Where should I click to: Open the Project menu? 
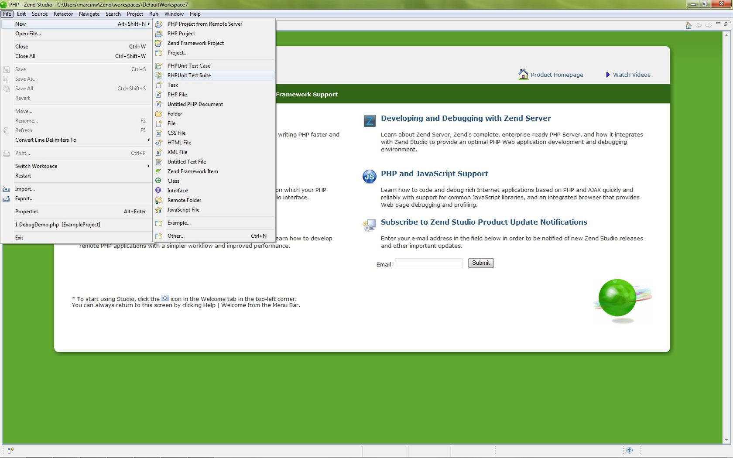coord(135,14)
